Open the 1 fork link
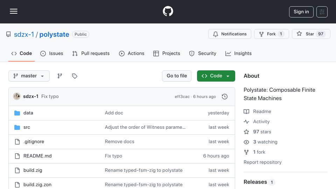The width and height of the screenshot is (336, 189). coord(259,152)
